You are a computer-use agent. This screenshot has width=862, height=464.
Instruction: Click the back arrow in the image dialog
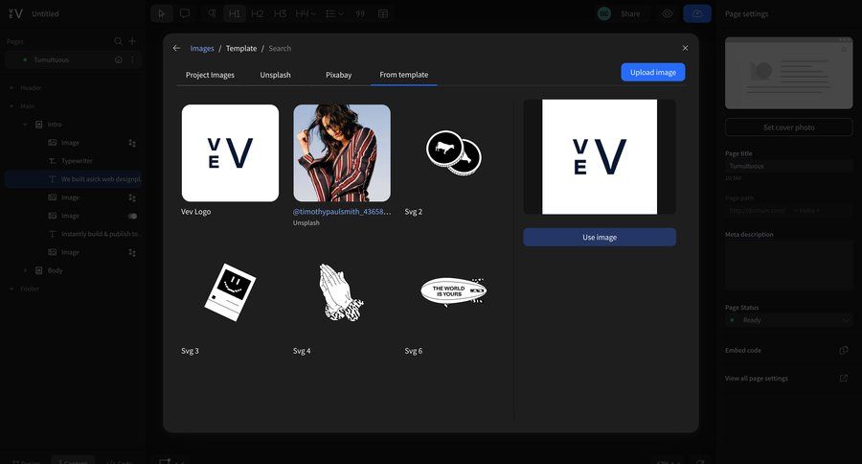176,48
